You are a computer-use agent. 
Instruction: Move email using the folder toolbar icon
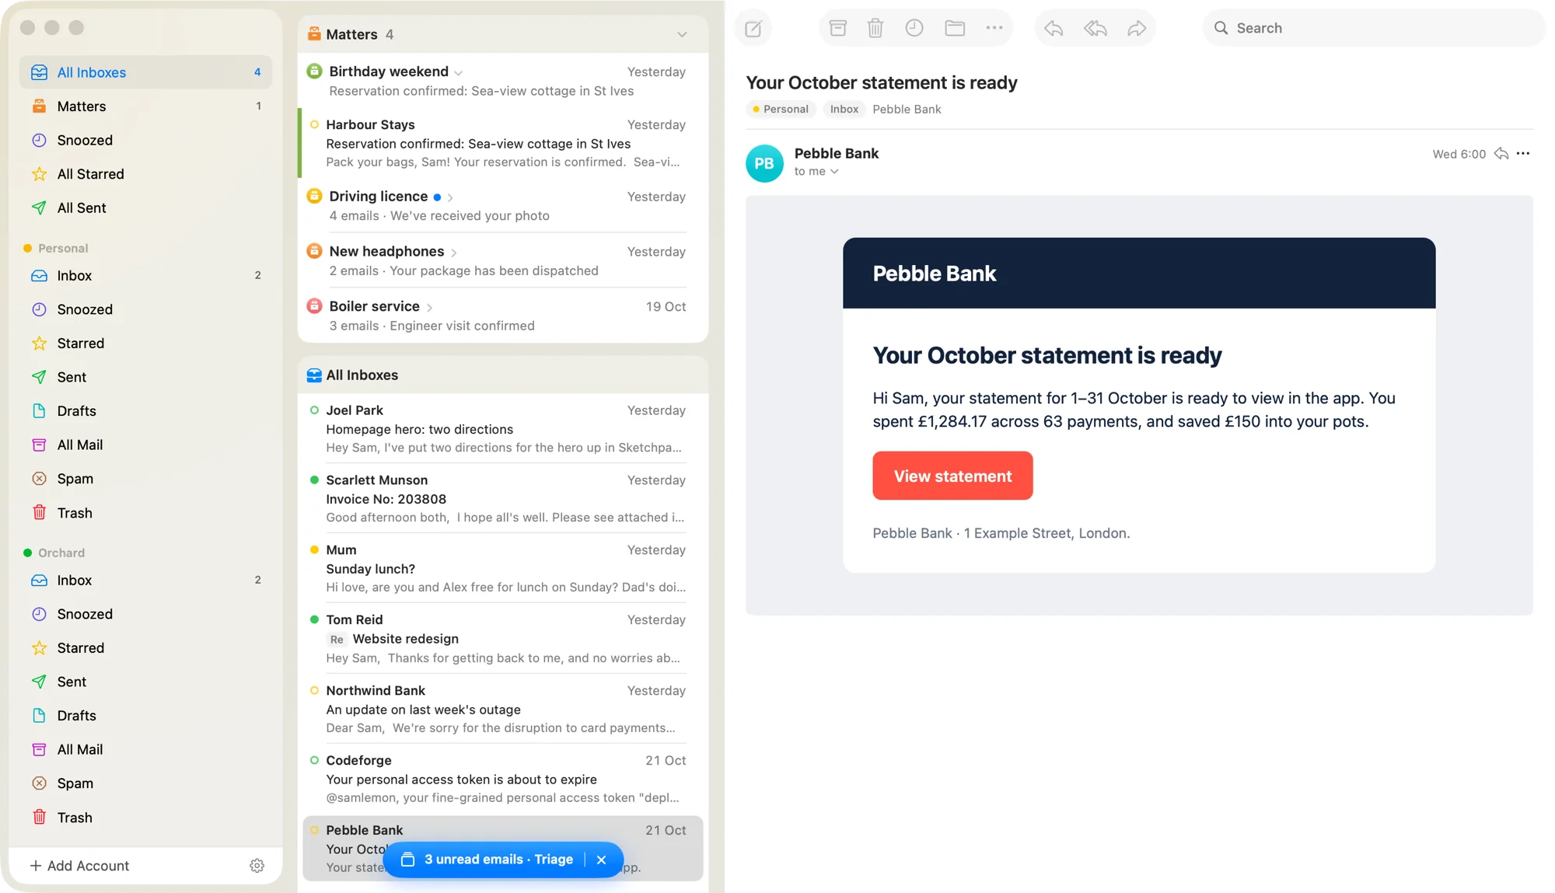[954, 28]
